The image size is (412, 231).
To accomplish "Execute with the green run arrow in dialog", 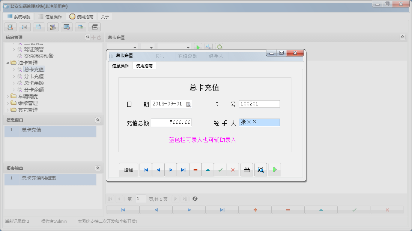I will tap(274, 169).
